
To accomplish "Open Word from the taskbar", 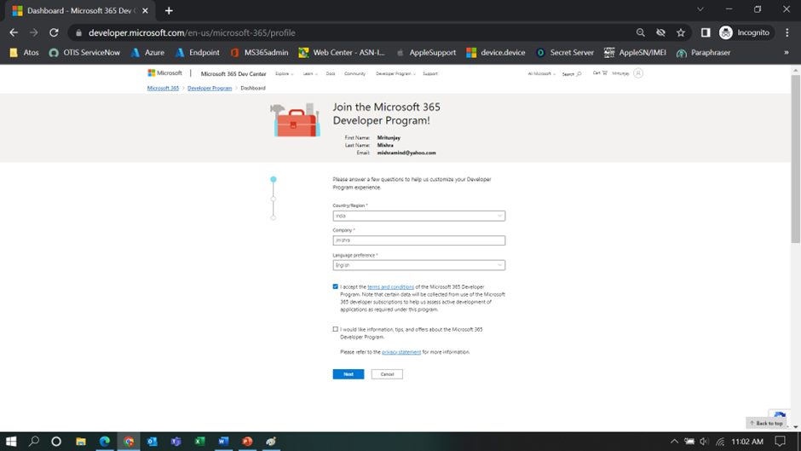I will (x=223, y=442).
